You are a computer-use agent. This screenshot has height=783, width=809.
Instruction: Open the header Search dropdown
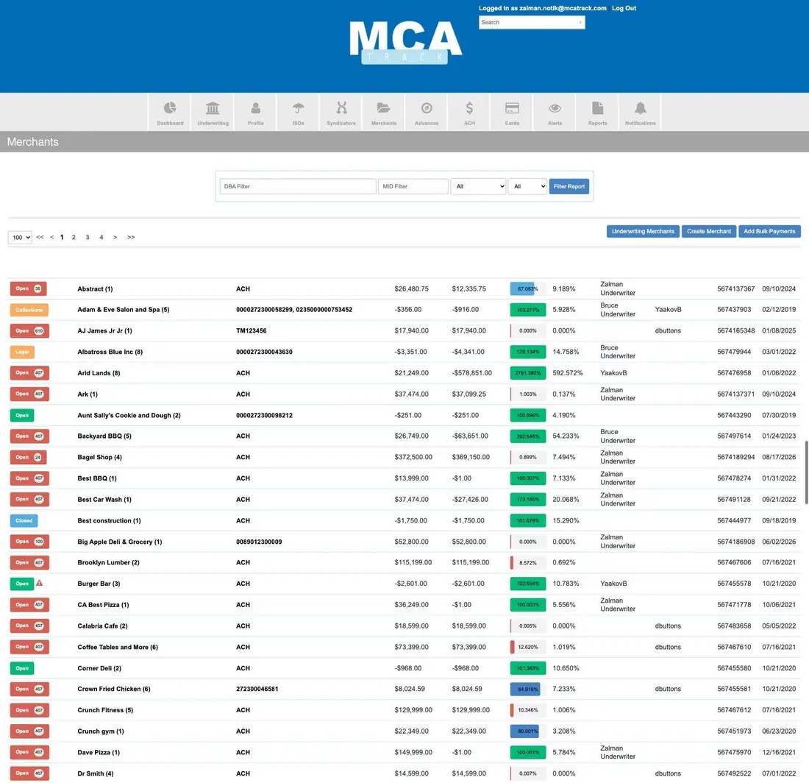tap(532, 22)
